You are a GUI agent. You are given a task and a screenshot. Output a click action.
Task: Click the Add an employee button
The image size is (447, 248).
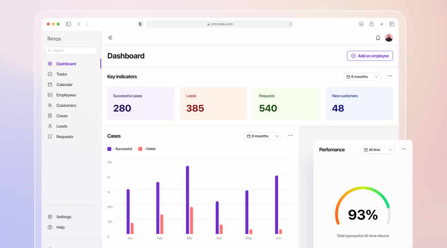click(x=370, y=56)
